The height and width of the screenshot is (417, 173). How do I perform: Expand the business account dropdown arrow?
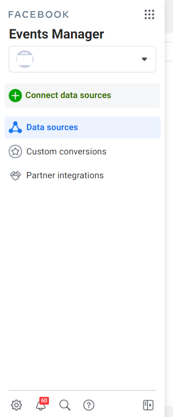pos(144,59)
